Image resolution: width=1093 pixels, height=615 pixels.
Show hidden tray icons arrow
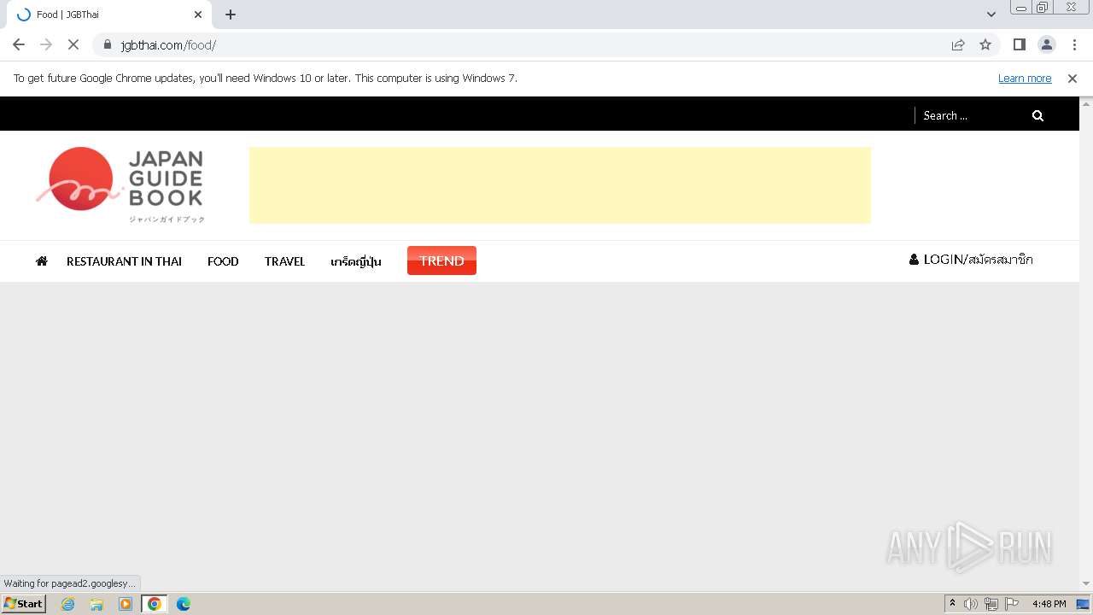tap(953, 604)
